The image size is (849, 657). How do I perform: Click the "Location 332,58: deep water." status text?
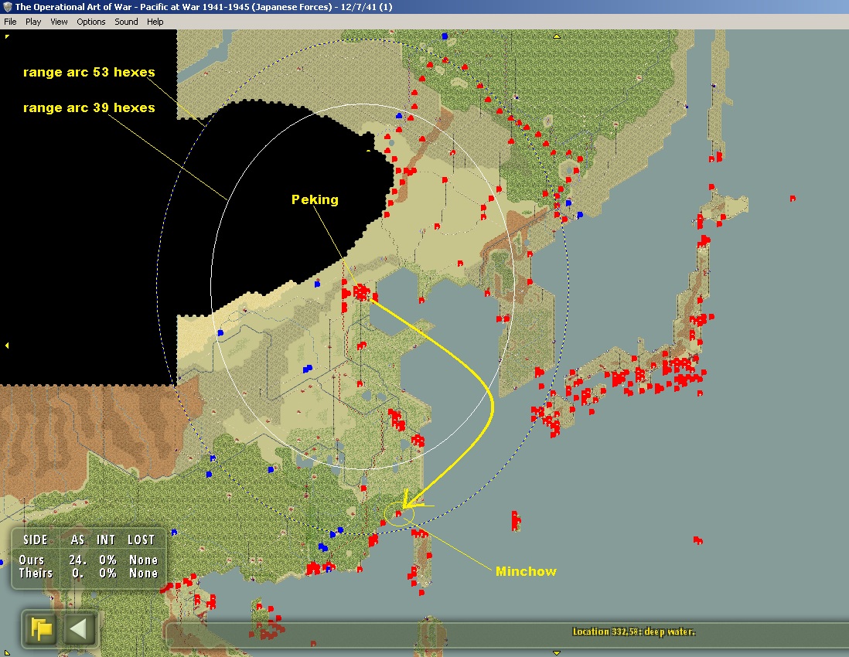pos(633,631)
